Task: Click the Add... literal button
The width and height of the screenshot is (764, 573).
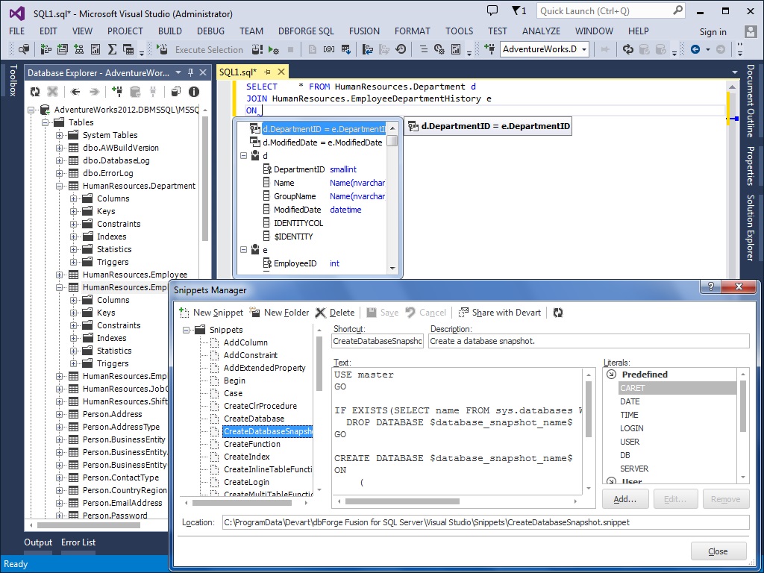Action: (x=625, y=499)
